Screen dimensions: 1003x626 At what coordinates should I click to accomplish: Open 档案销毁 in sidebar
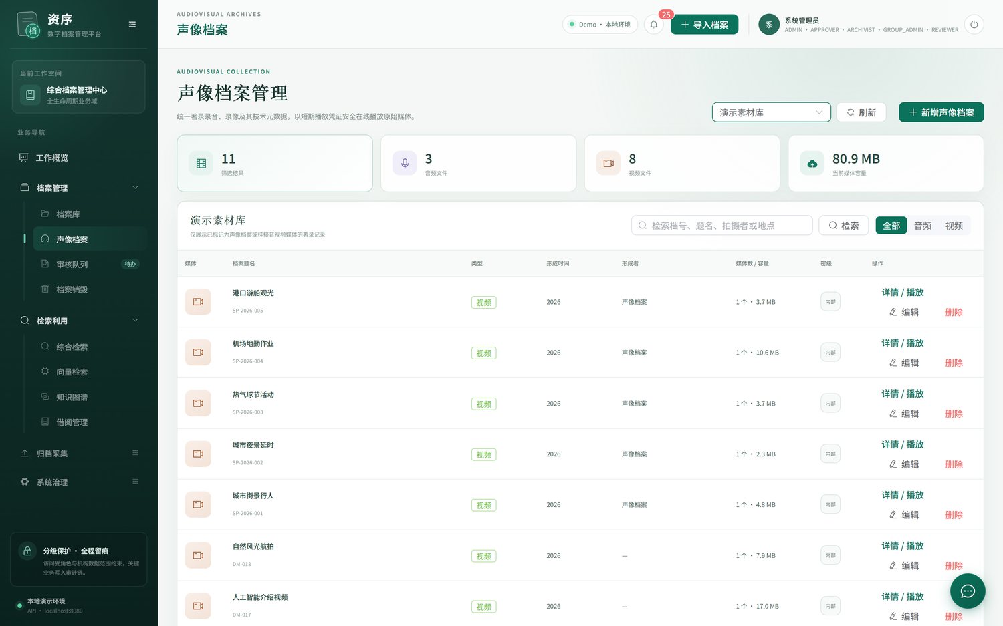tap(90, 289)
